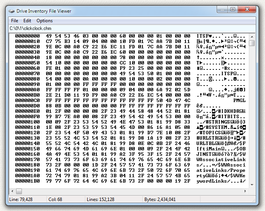
Task: Click the ASCII text WAssociativeLink
Action: (221, 160)
